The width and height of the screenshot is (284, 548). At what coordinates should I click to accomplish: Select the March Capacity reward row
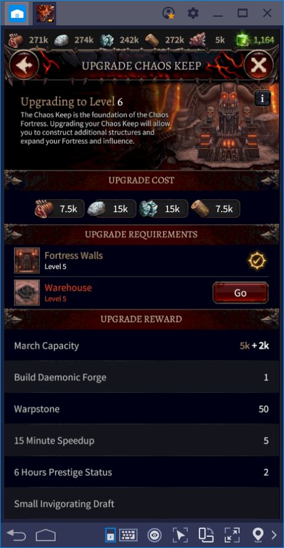click(141, 346)
